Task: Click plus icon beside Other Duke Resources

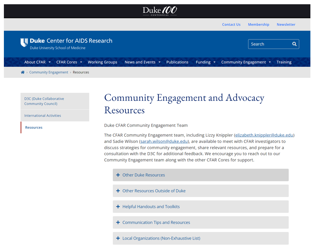Action: coord(118,175)
